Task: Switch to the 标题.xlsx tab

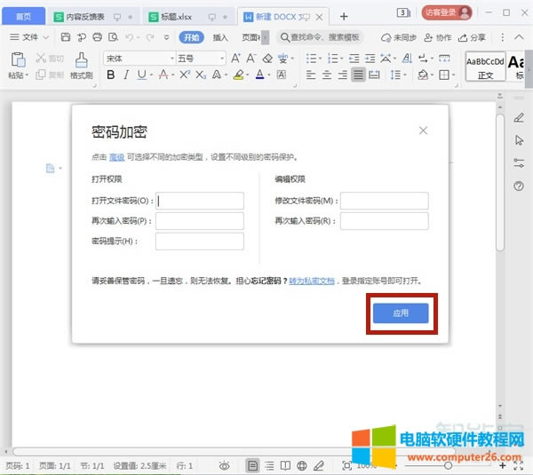Action: coord(176,16)
